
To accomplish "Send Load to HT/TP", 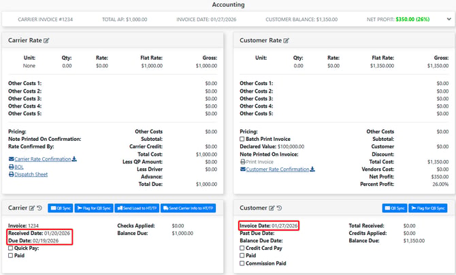I will pos(137,208).
